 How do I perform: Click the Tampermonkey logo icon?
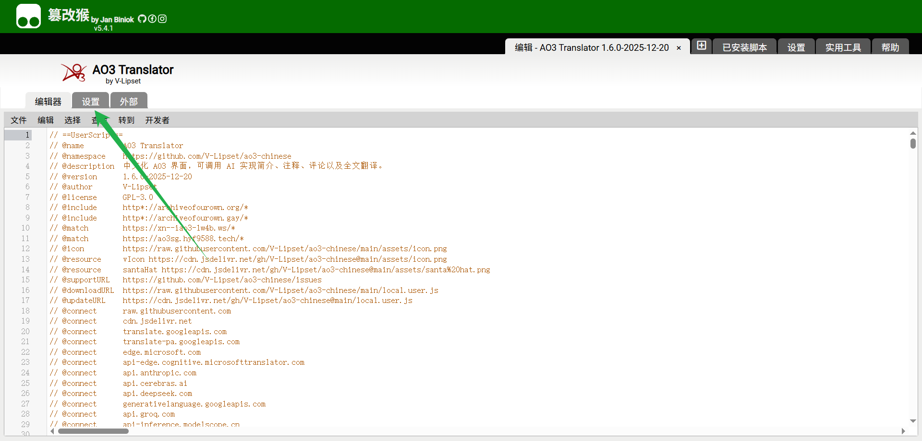(28, 16)
